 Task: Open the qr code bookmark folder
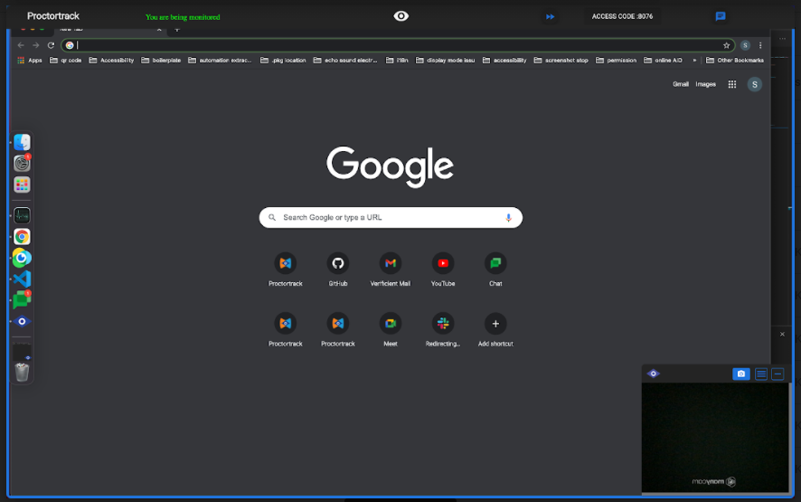click(65, 61)
